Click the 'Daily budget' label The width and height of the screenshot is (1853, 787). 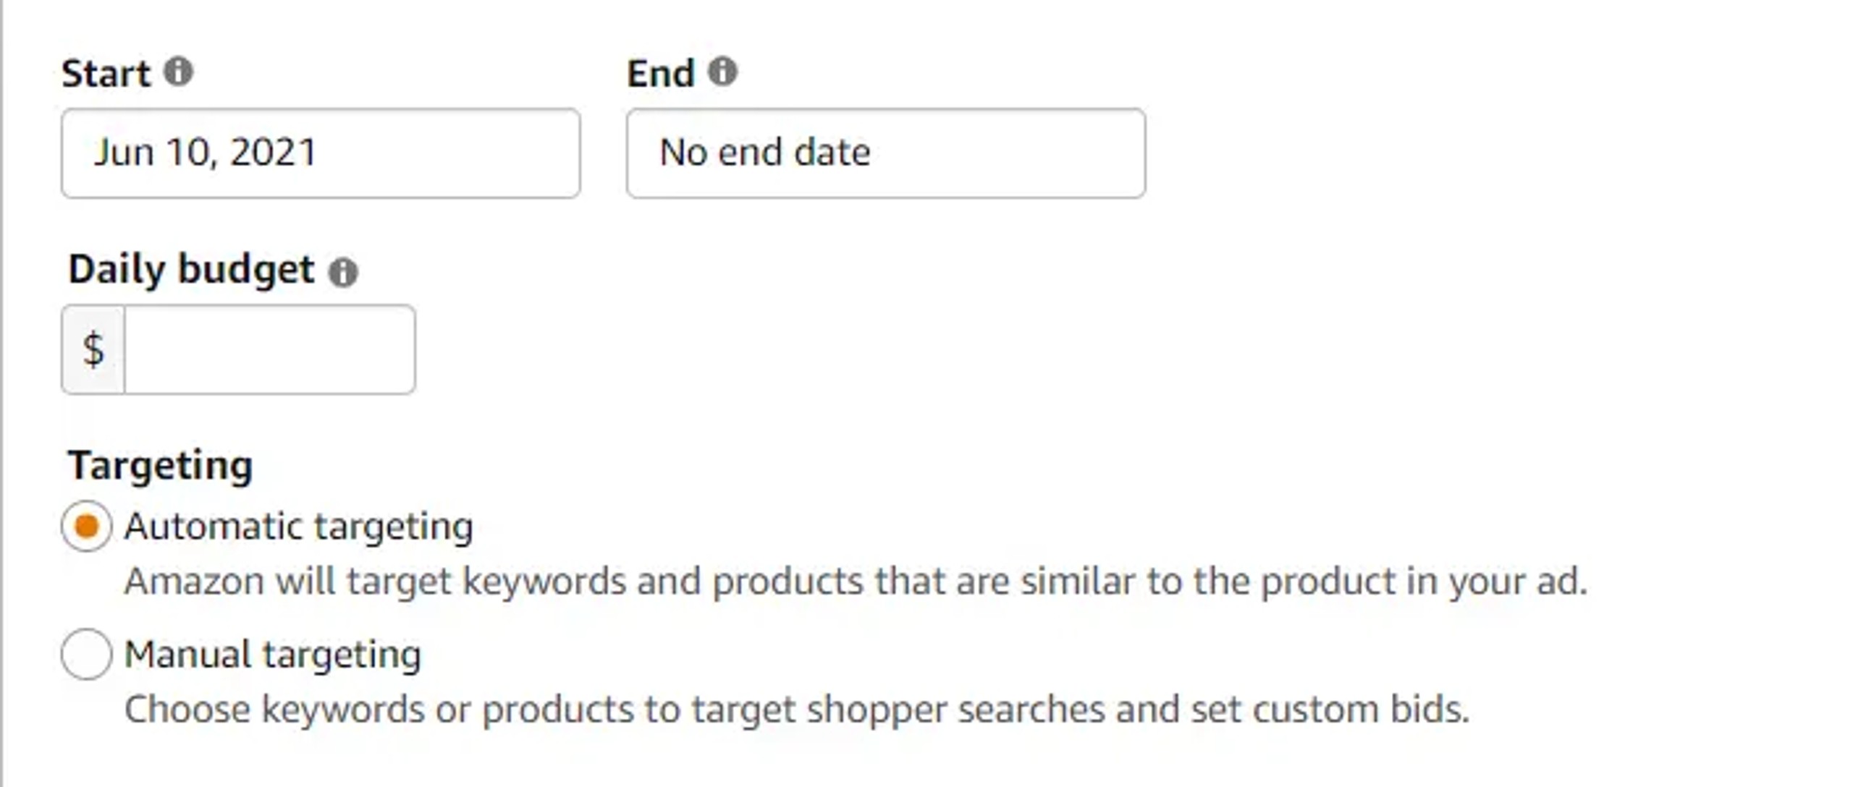[192, 270]
